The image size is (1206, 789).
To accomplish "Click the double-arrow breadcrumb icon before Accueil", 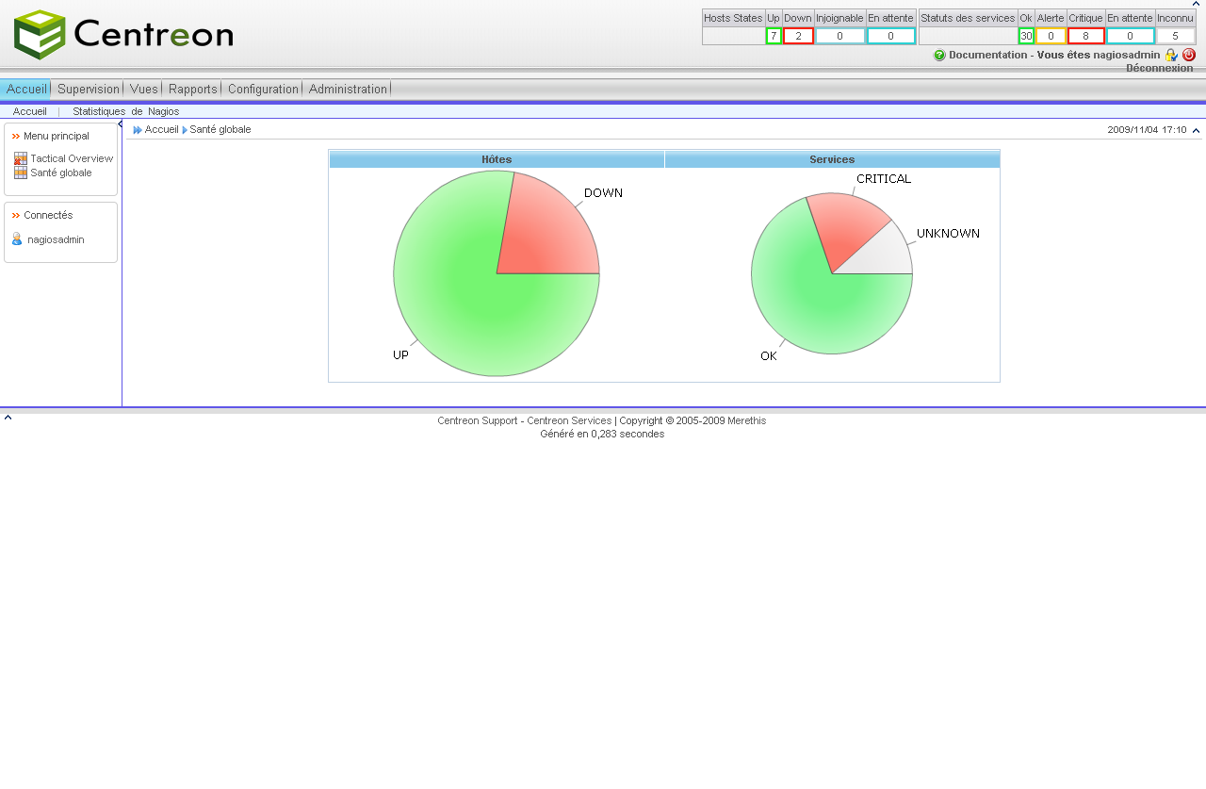I will point(138,130).
